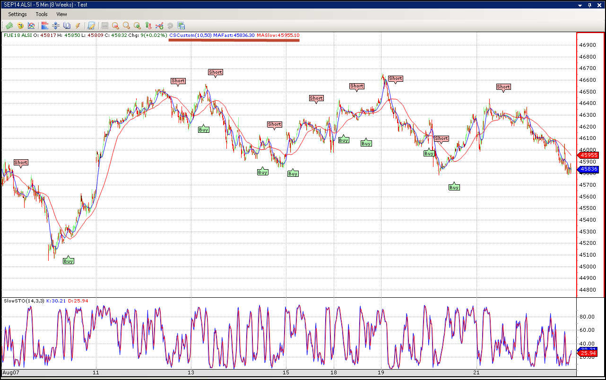The height and width of the screenshot is (380, 606).
Task: Click the Short marker above Aug07 candles
Action: coord(21,163)
